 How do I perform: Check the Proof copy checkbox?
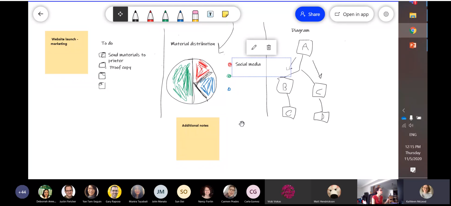pos(102,65)
